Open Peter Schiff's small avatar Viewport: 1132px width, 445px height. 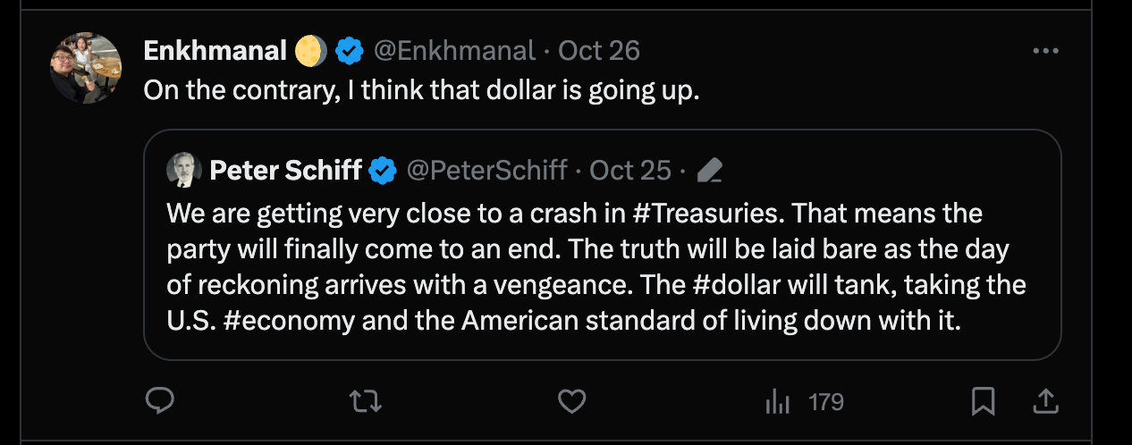coord(184,170)
